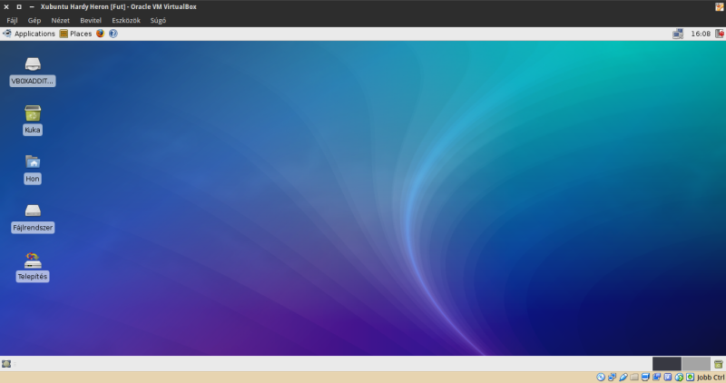This screenshot has width=726, height=383.
Task: Click the logout icon in panel
Action: tap(720, 34)
